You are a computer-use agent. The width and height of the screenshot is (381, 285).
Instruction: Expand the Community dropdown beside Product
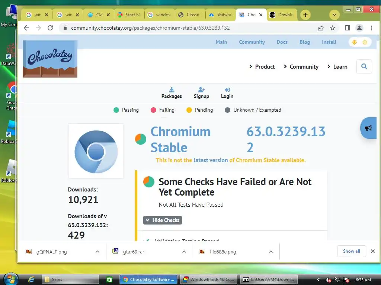coord(301,67)
